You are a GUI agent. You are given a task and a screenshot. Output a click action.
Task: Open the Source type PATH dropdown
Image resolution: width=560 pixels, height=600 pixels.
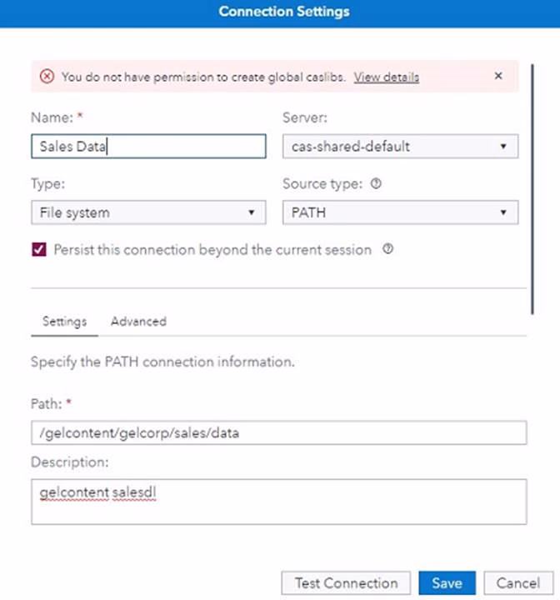point(400,212)
